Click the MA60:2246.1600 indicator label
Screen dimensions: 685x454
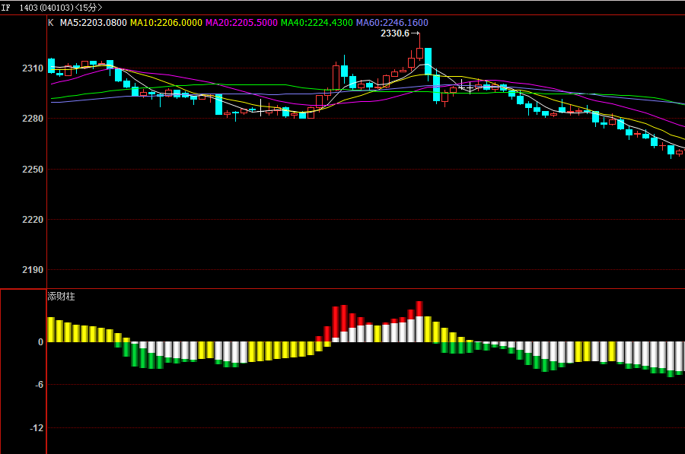coord(392,23)
